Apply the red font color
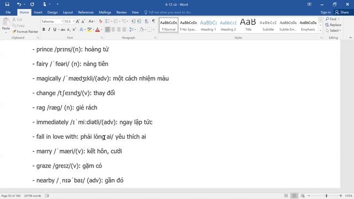 pyautogui.click(x=97, y=29)
